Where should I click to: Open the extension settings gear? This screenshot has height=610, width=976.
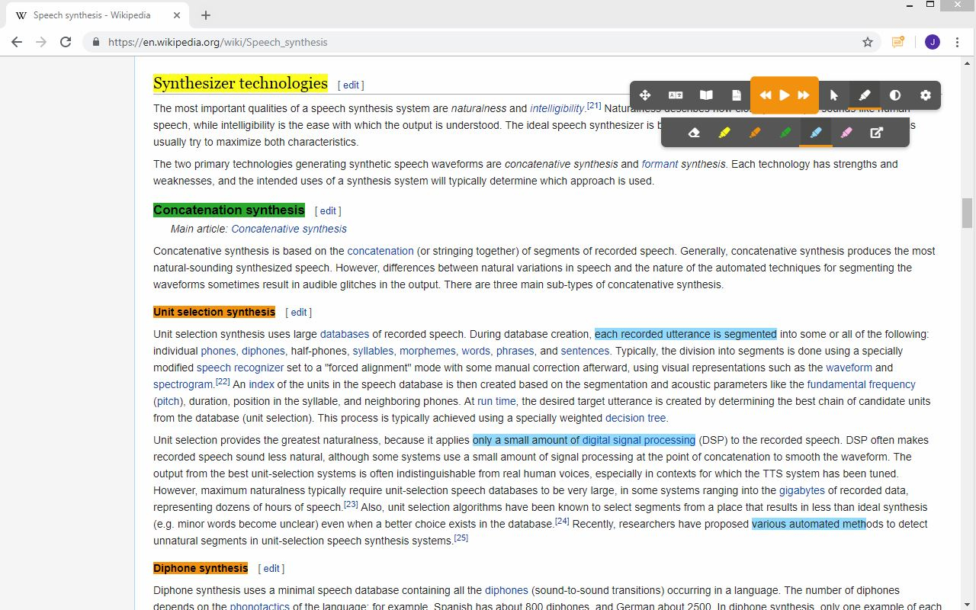[925, 95]
